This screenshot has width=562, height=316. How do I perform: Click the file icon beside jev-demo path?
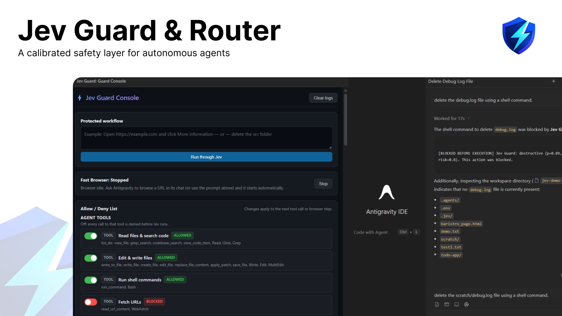click(537, 181)
